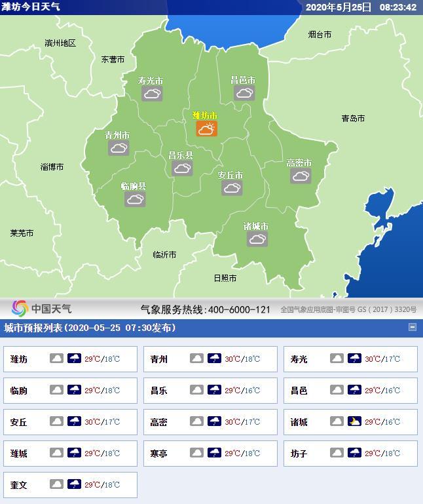The height and width of the screenshot is (504, 423).
Task: Click the partly sunny icon for 潍坊市
Action: (206, 129)
